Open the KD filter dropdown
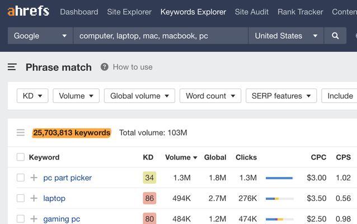The width and height of the screenshot is (357, 224). pos(32,96)
